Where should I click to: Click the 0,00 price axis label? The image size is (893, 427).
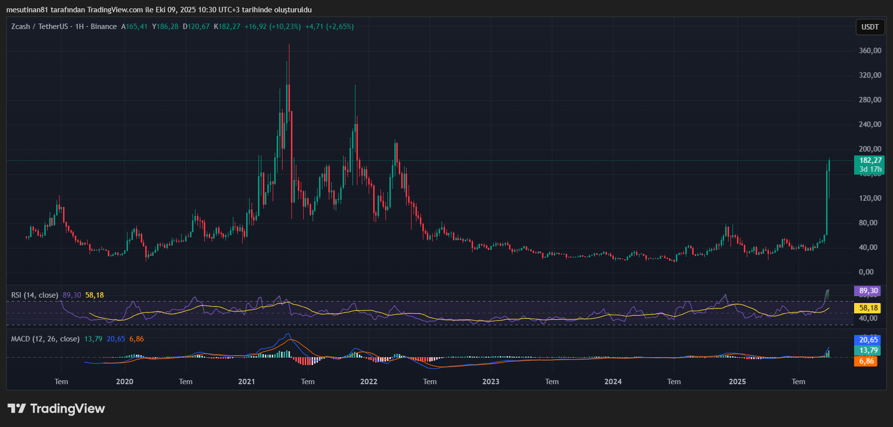pyautogui.click(x=866, y=272)
